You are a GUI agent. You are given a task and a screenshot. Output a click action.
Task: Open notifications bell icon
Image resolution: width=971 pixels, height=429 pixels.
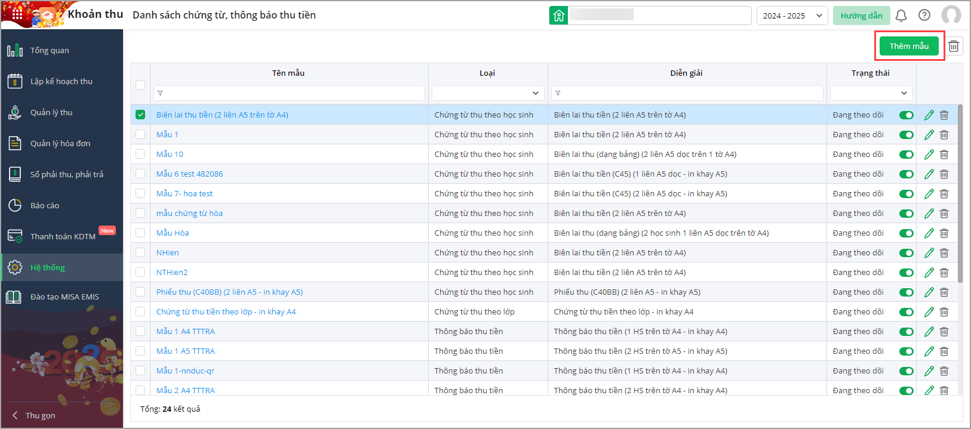coord(901,16)
